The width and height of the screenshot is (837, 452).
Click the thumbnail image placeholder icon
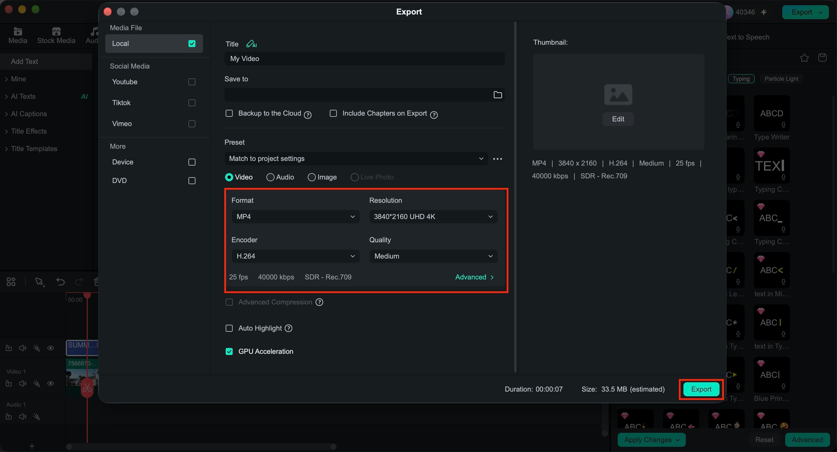[618, 95]
